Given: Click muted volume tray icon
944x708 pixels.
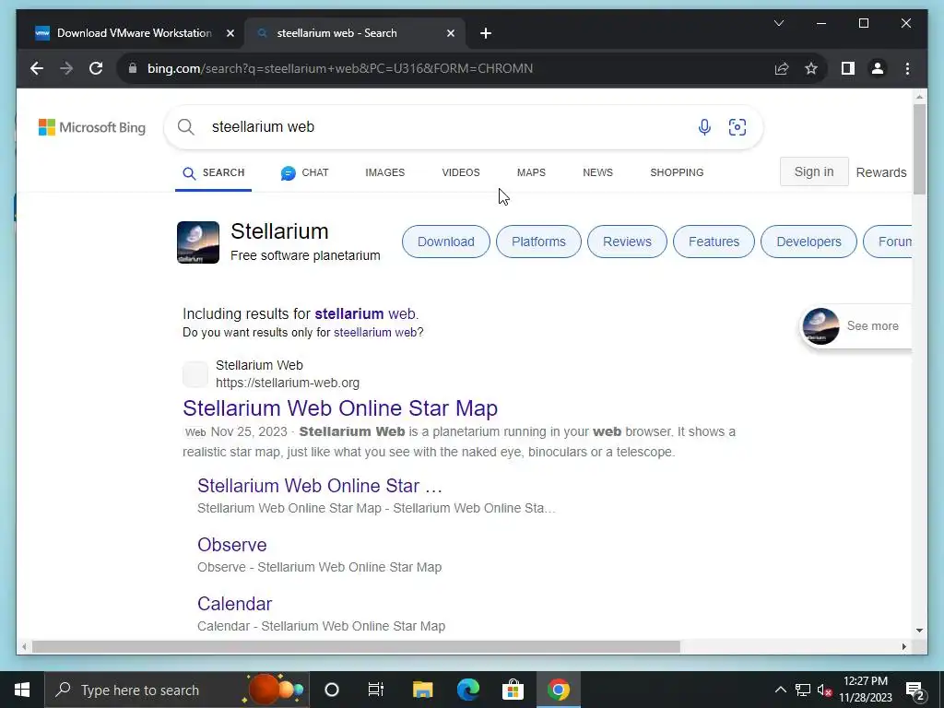Looking at the screenshot, I should click(825, 690).
